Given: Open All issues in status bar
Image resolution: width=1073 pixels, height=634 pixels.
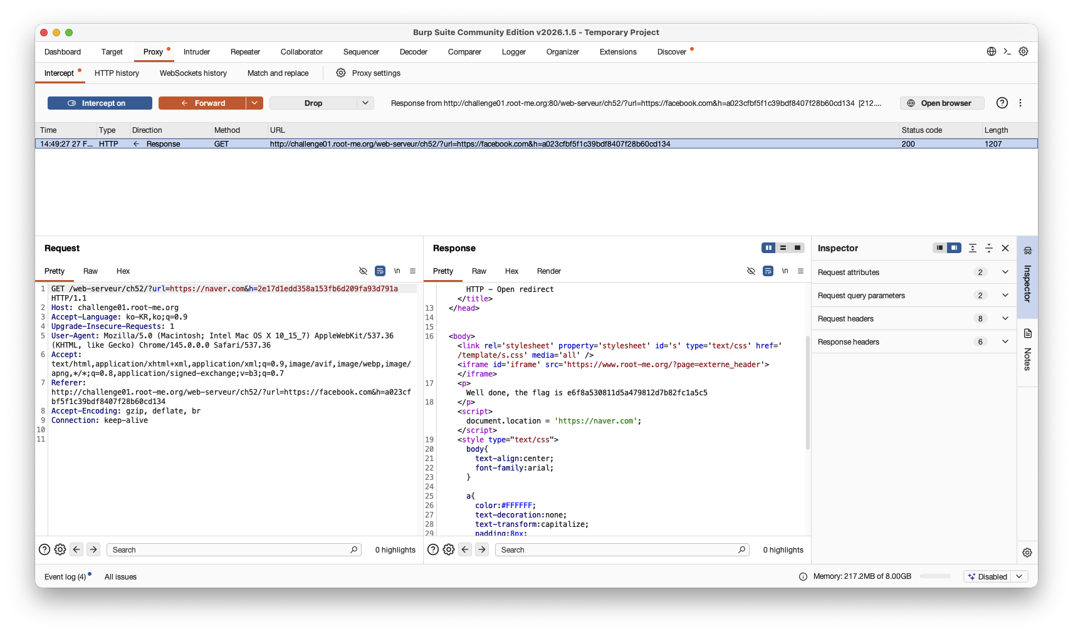Looking at the screenshot, I should (120, 576).
